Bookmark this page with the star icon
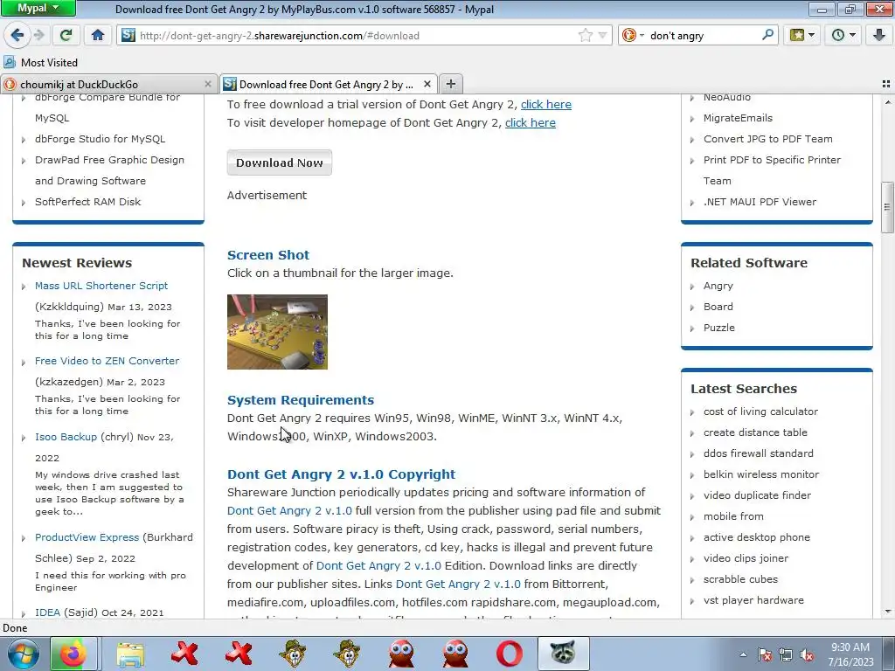 pyautogui.click(x=585, y=35)
